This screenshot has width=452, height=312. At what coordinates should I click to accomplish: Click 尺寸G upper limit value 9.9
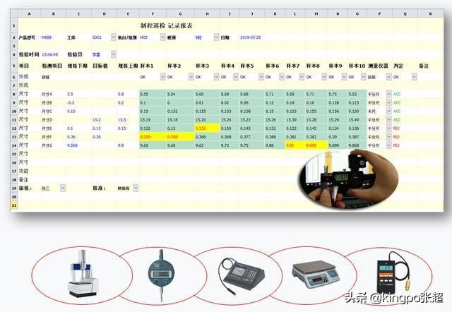121,145
